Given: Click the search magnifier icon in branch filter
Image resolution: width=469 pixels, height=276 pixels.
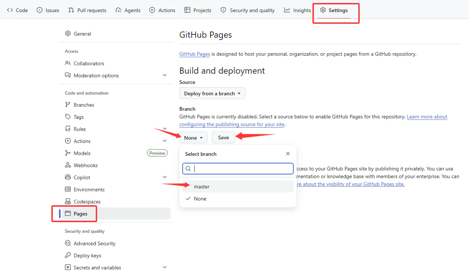Looking at the screenshot, I should 188,169.
